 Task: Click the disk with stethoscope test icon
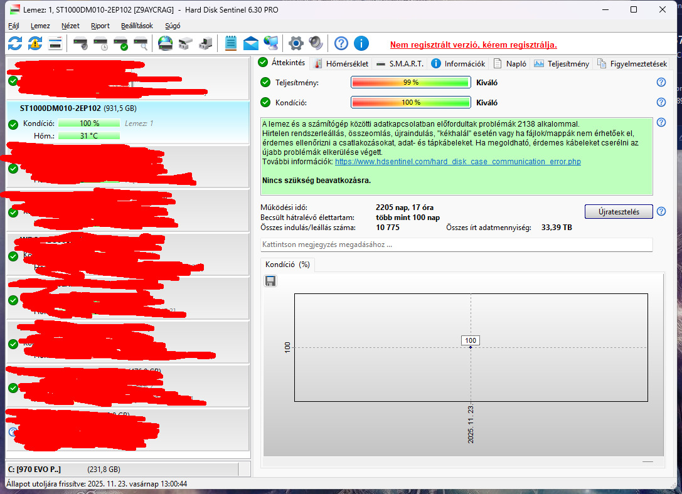pyautogui.click(x=80, y=43)
